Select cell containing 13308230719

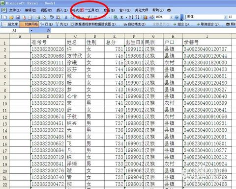coord(48,157)
